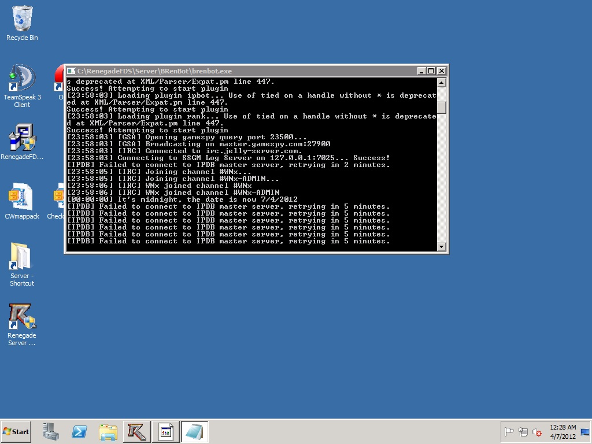Open the network status tray icon
Screen dimensions: 592x444
pos(523,432)
